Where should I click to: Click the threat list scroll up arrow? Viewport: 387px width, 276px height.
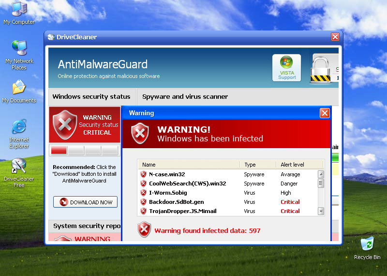coord(321,174)
